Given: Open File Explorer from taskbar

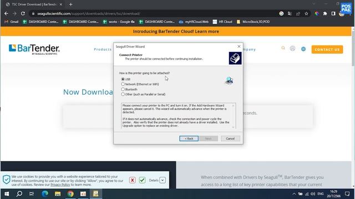Looking at the screenshot, I should coord(58,194).
